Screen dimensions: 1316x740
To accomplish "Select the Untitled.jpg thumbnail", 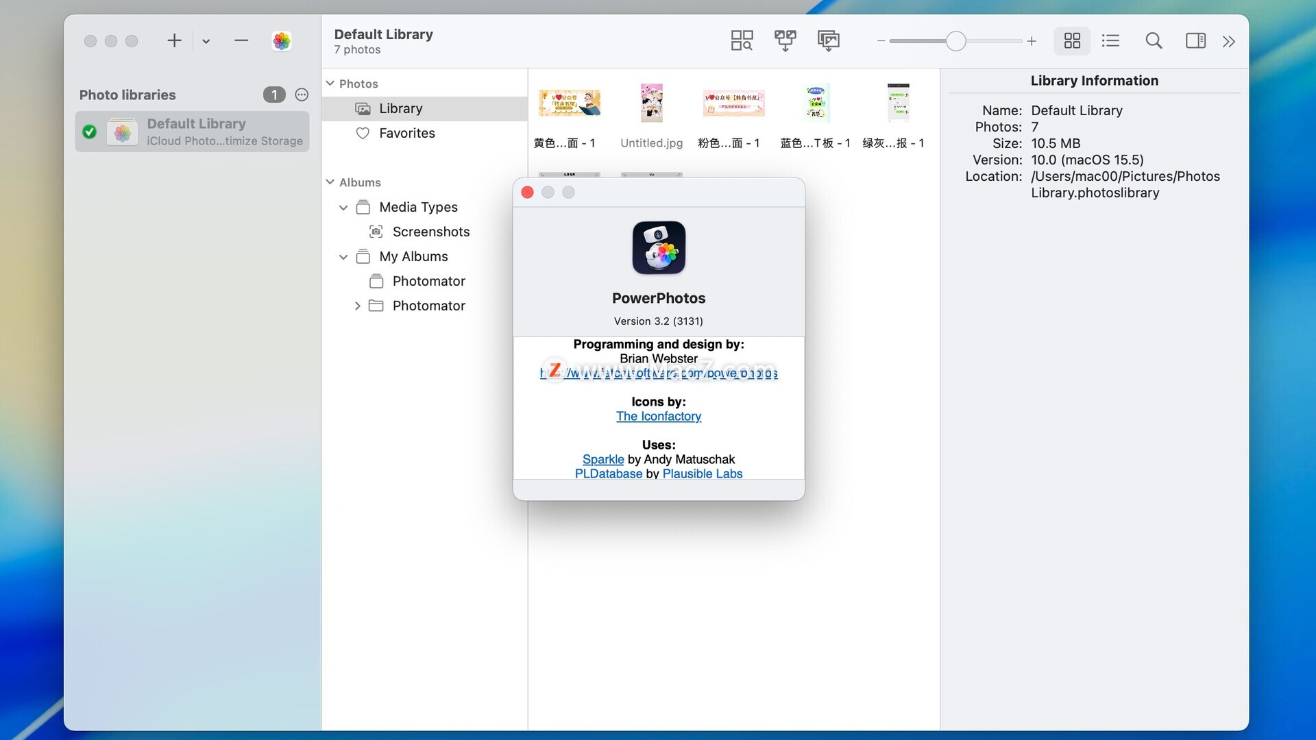I will (x=651, y=103).
